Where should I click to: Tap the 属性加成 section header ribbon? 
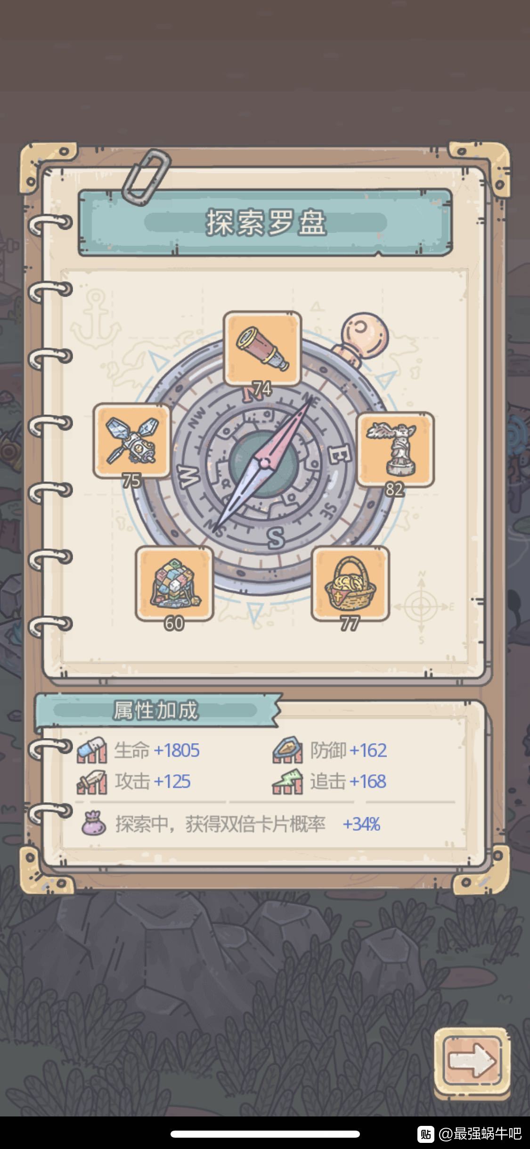point(157,710)
